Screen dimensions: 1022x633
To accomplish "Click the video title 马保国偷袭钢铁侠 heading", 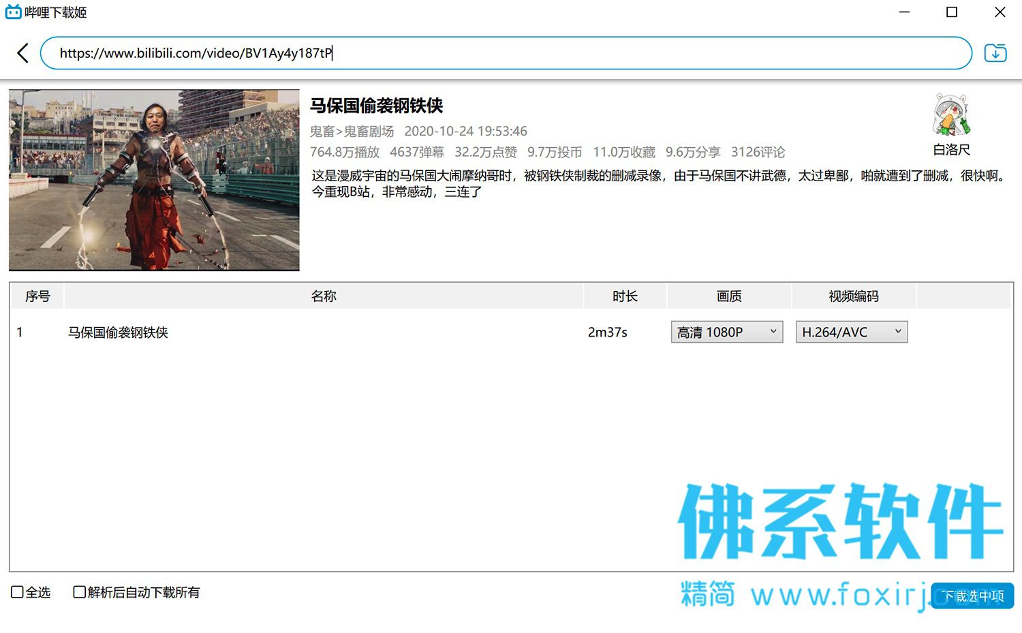I will 377,106.
